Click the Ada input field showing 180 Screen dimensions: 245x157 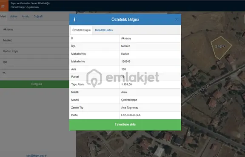[x=34, y=62]
